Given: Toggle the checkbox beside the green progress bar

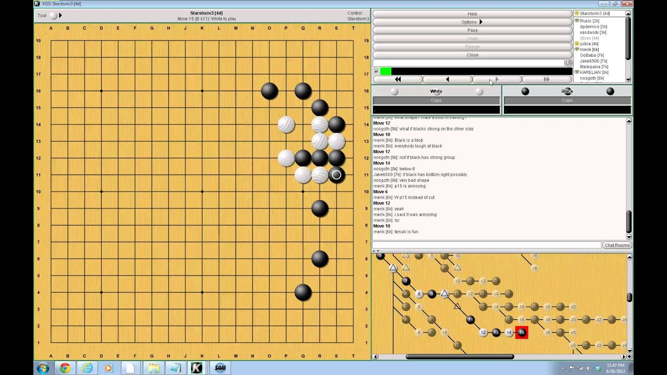Looking at the screenshot, I should [376, 71].
